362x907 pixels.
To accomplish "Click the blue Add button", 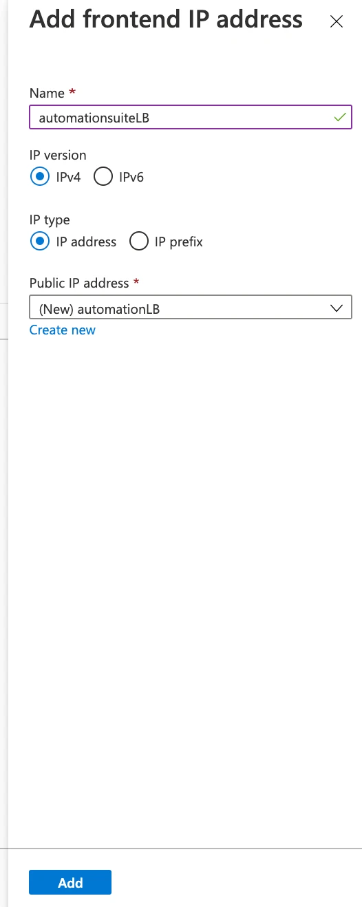I will pyautogui.click(x=70, y=882).
